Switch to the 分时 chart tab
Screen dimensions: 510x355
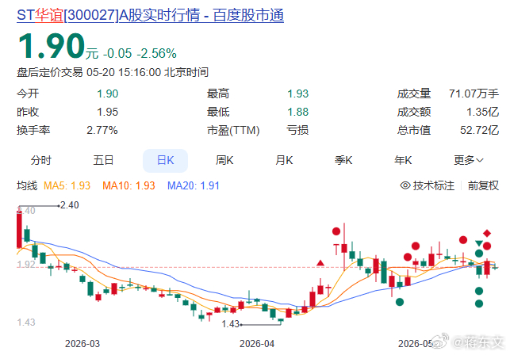click(x=41, y=160)
